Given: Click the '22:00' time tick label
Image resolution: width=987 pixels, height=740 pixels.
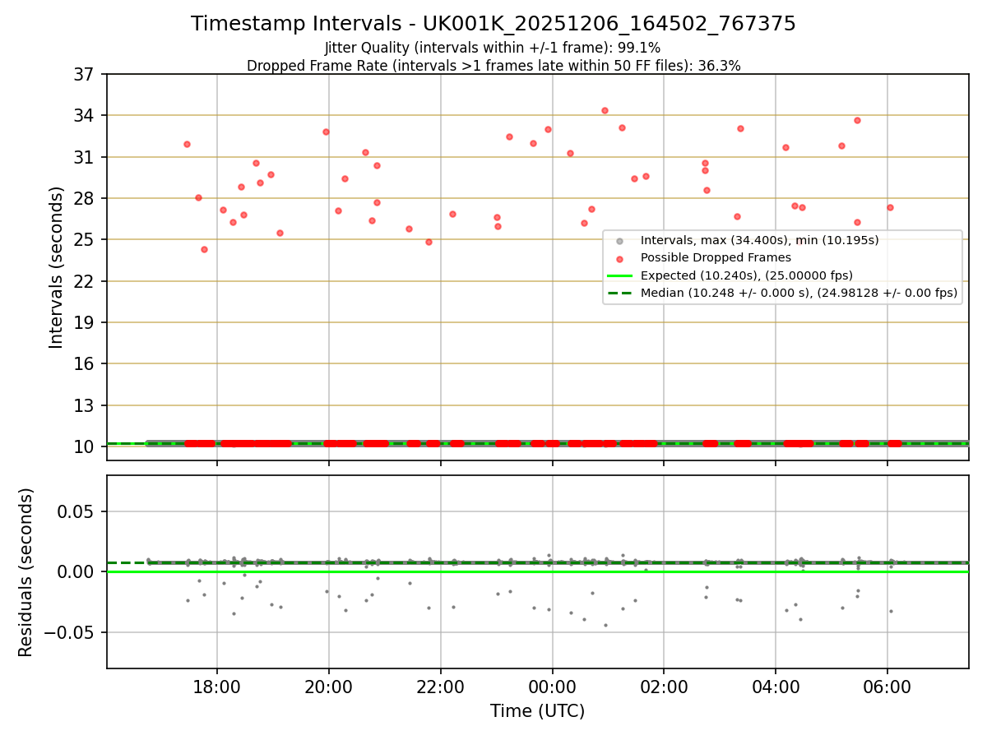Looking at the screenshot, I should pyautogui.click(x=441, y=687).
